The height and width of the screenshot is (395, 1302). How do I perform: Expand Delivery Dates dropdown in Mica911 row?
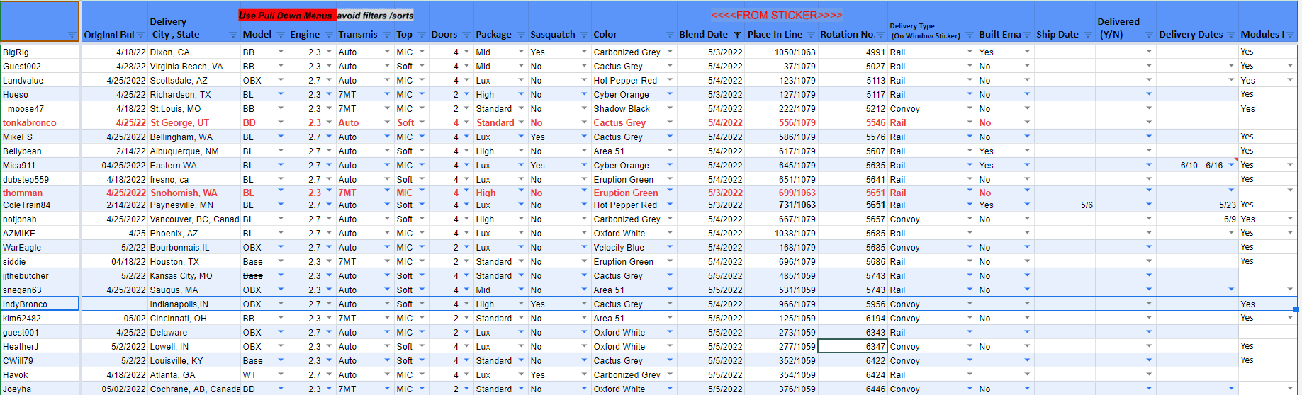click(x=1231, y=165)
